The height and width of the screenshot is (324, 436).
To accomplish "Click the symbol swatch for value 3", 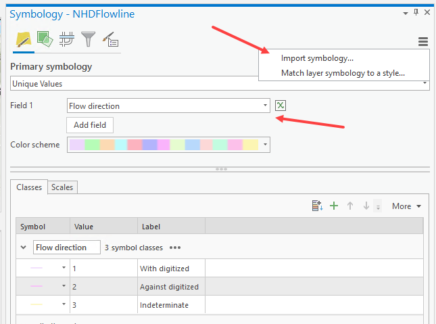I will [x=37, y=304].
